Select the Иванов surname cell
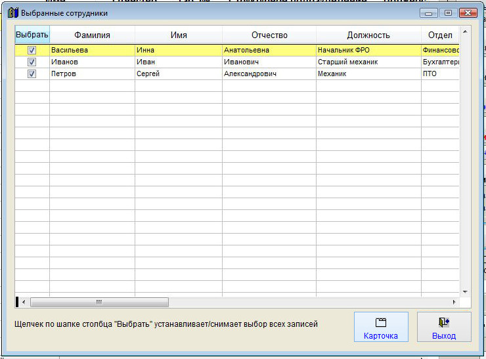The width and height of the screenshot is (486, 359). point(92,62)
